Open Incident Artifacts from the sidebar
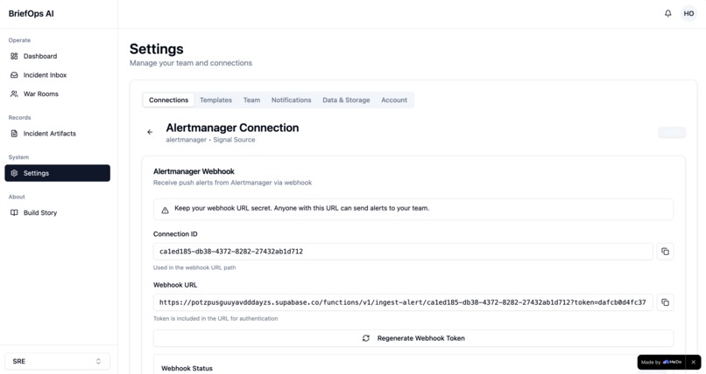706x374 pixels. [x=57, y=134]
